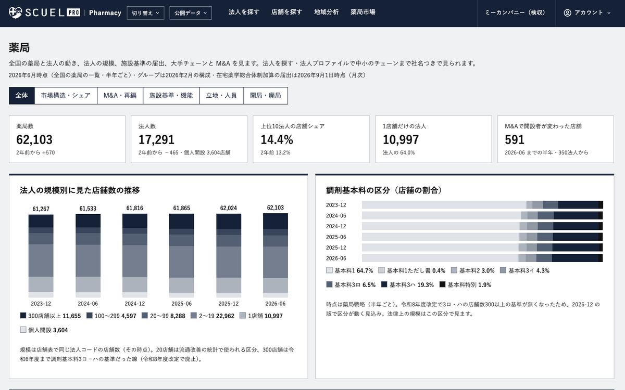The image size is (625, 390).
Task: Click the 基本料2 3.0% legend swatch
Action: (x=454, y=270)
